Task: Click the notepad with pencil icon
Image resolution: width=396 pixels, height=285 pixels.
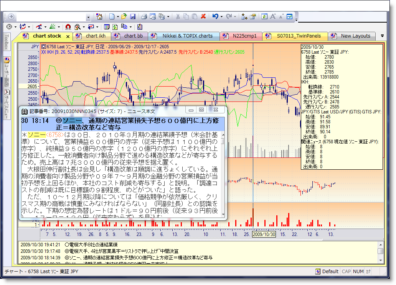Action: [140, 27]
